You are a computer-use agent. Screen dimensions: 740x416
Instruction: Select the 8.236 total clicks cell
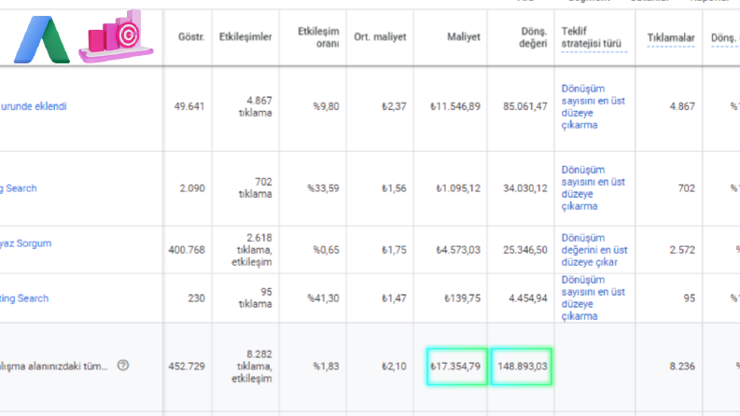pyautogui.click(x=682, y=366)
